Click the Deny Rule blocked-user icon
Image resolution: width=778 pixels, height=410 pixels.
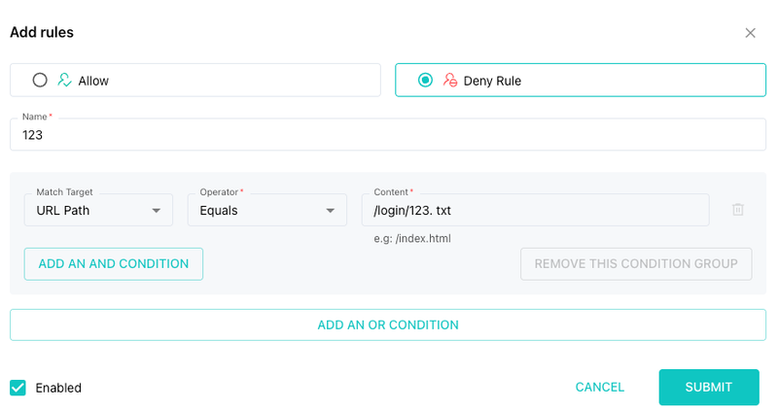tap(450, 80)
